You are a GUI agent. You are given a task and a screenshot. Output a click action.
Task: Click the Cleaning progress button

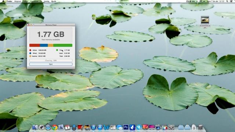[51, 60]
